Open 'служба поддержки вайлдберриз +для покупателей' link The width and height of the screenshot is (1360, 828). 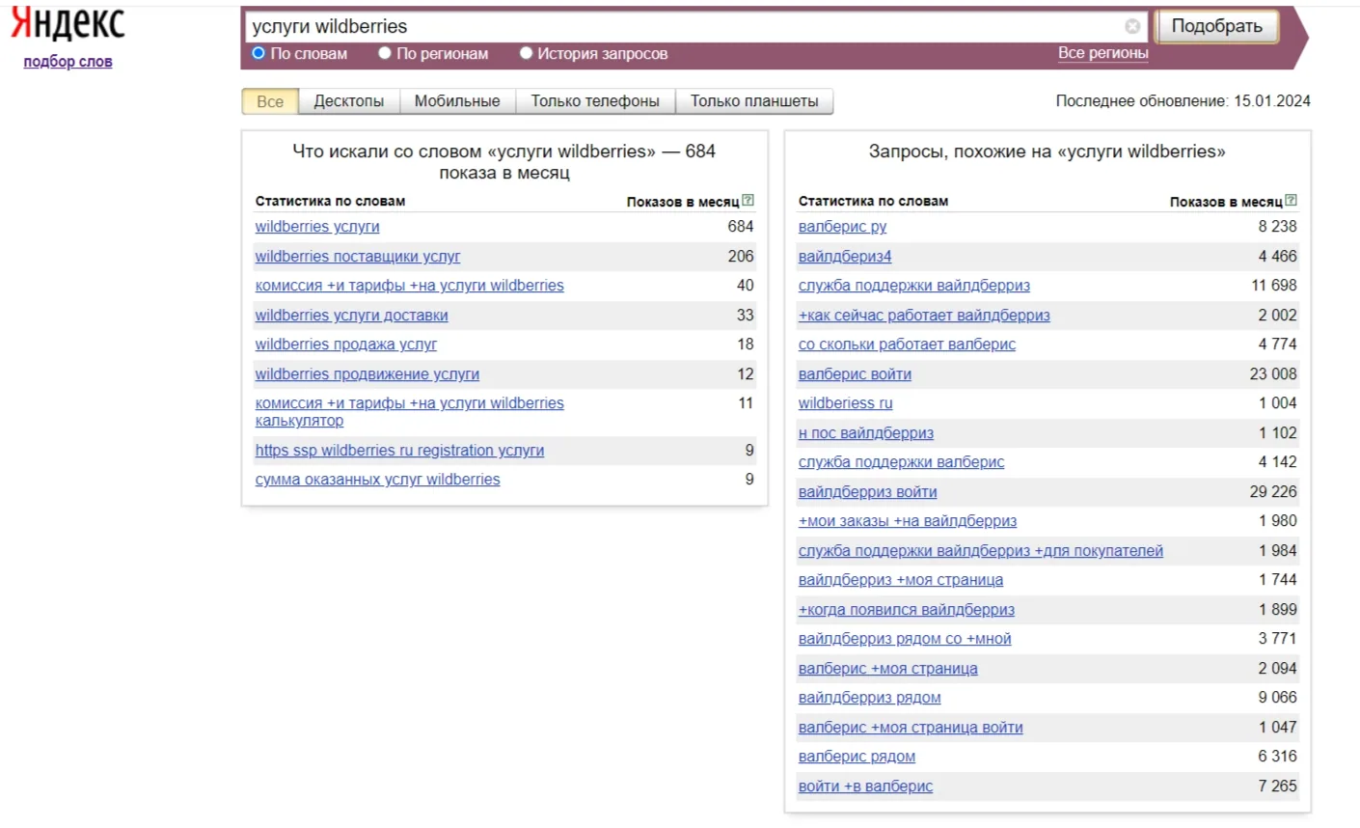(981, 551)
